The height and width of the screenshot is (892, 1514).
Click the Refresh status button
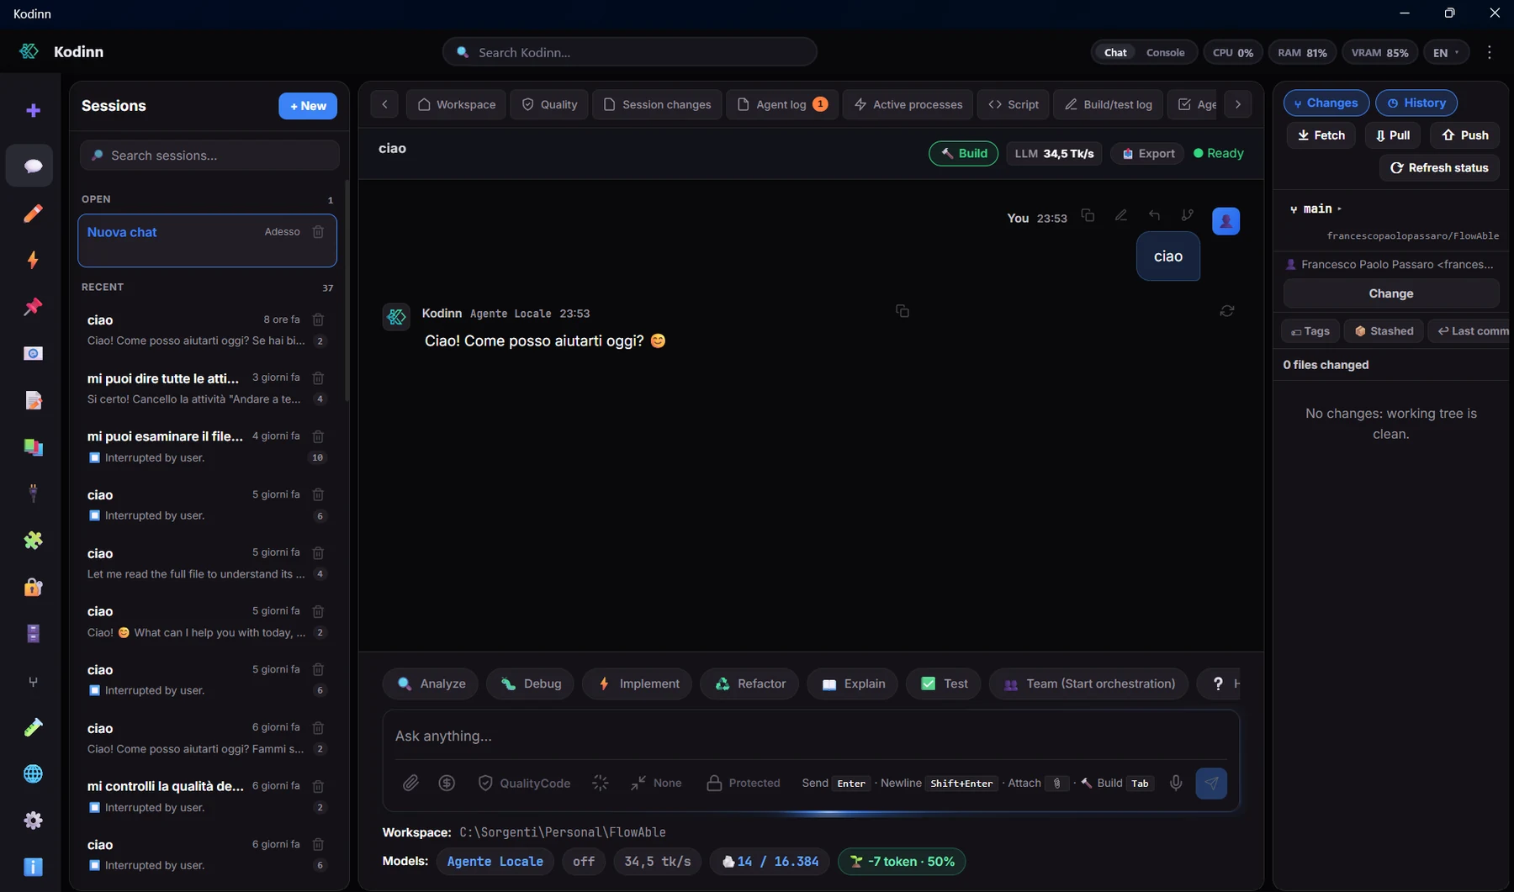tap(1439, 168)
